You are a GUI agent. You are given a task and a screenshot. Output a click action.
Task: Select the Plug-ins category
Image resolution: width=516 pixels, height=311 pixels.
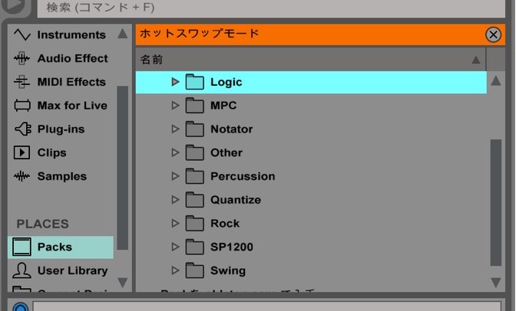61,129
